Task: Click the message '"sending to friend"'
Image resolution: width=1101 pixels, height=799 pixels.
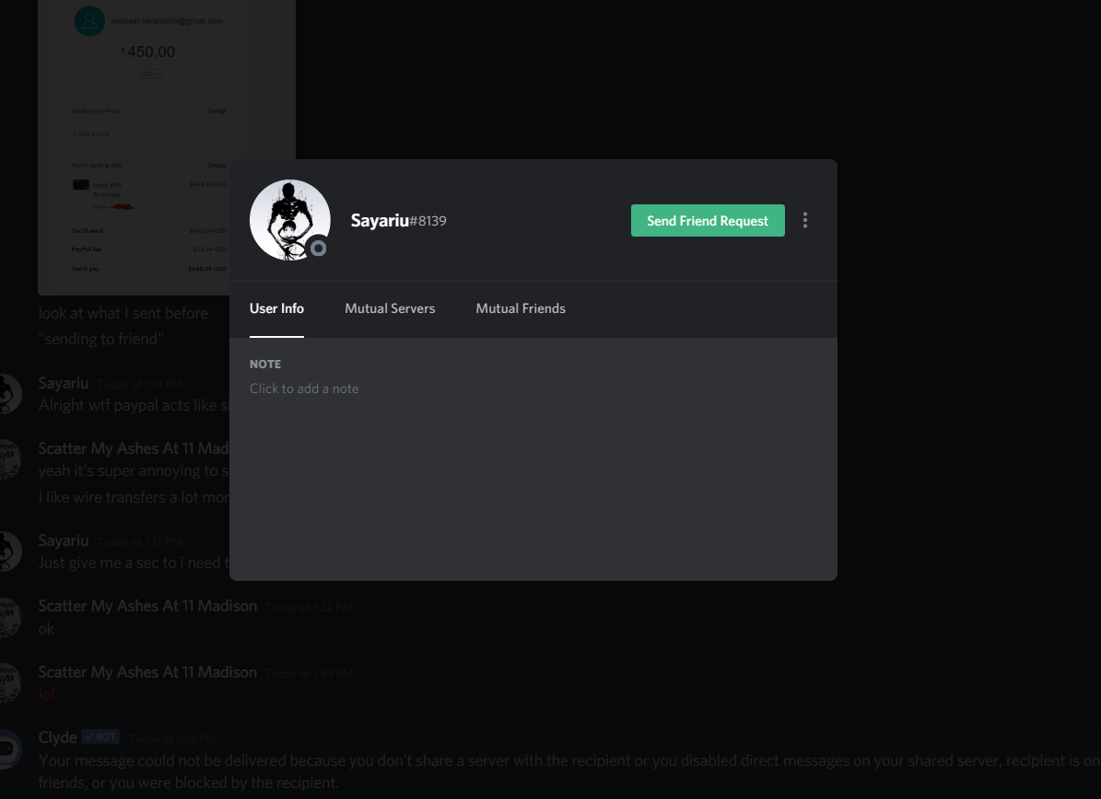Action: click(100, 339)
